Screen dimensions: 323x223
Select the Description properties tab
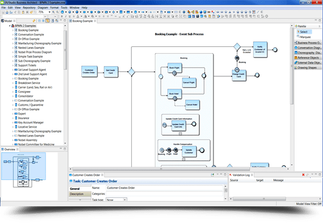coord(79,194)
